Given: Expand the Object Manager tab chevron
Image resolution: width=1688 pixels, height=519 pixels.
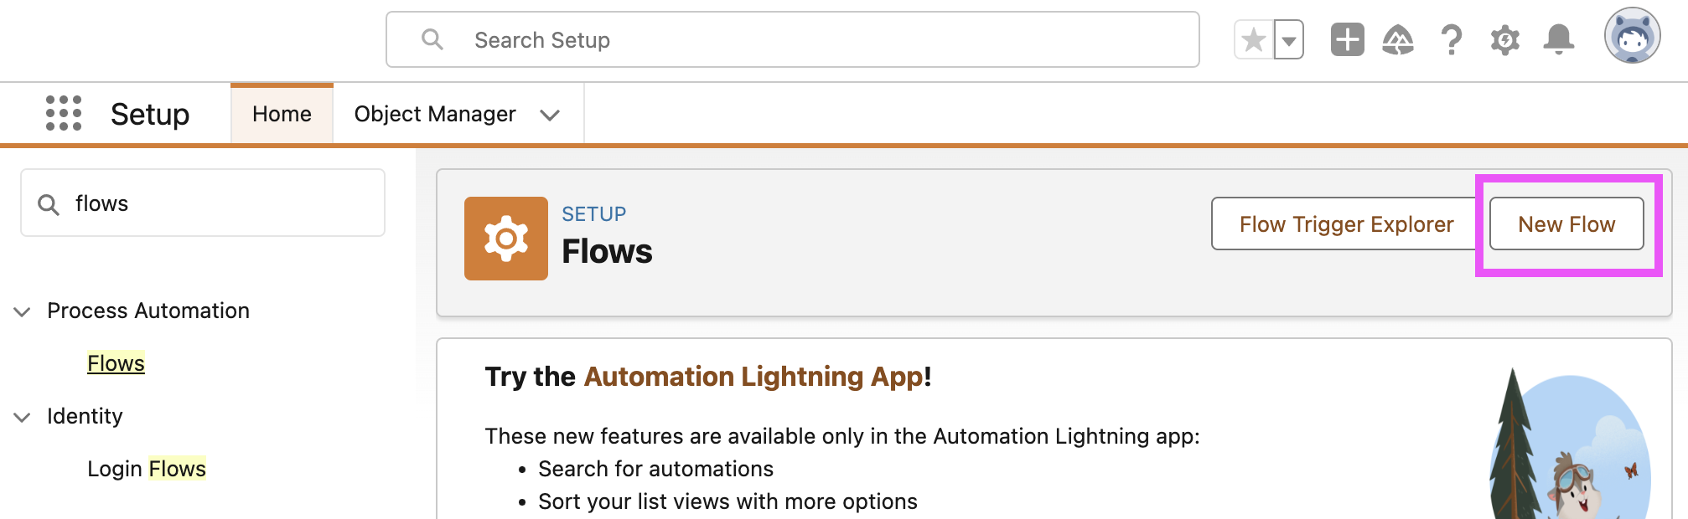Looking at the screenshot, I should click(x=550, y=115).
